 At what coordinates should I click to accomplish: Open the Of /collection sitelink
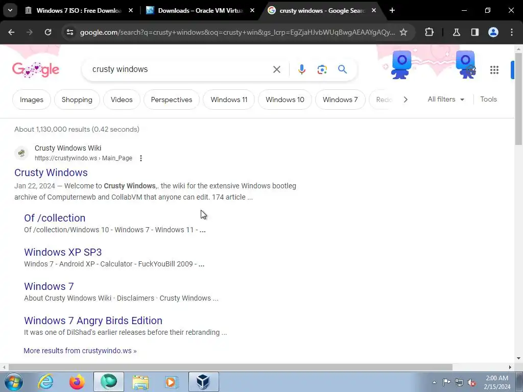[x=55, y=218]
